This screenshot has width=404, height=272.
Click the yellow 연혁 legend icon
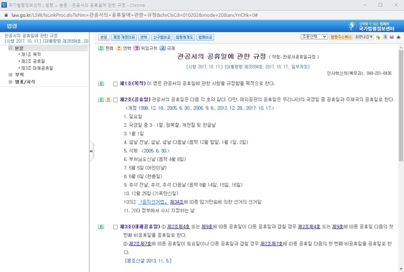pos(118,48)
